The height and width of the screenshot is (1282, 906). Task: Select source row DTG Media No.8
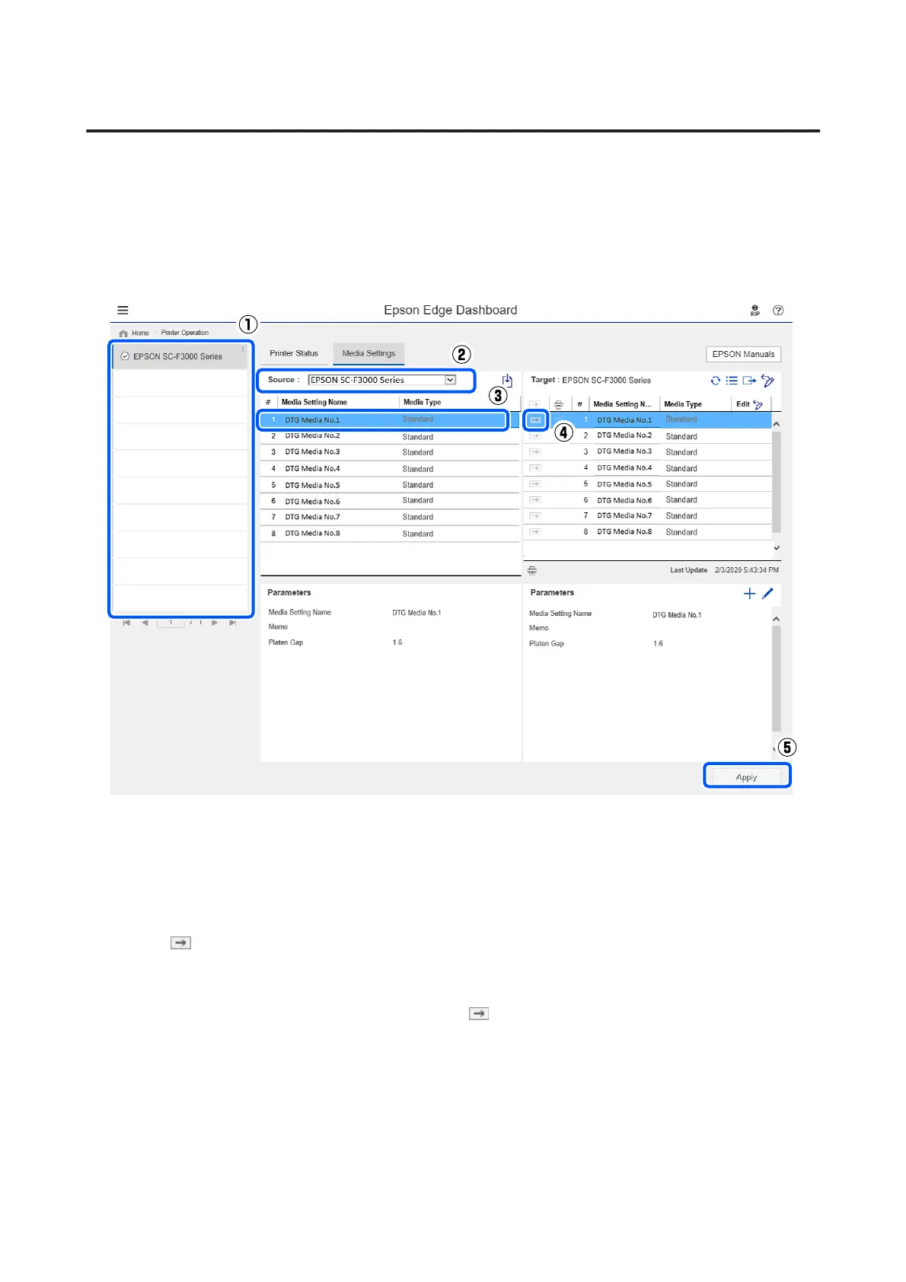tap(390, 534)
